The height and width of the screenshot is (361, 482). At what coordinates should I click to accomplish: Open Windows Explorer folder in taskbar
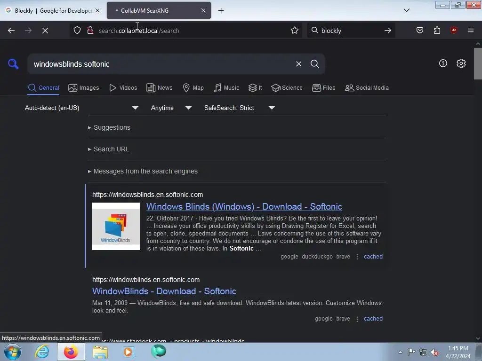100,352
